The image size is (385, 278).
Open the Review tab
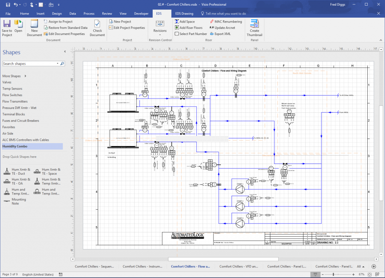107,14
